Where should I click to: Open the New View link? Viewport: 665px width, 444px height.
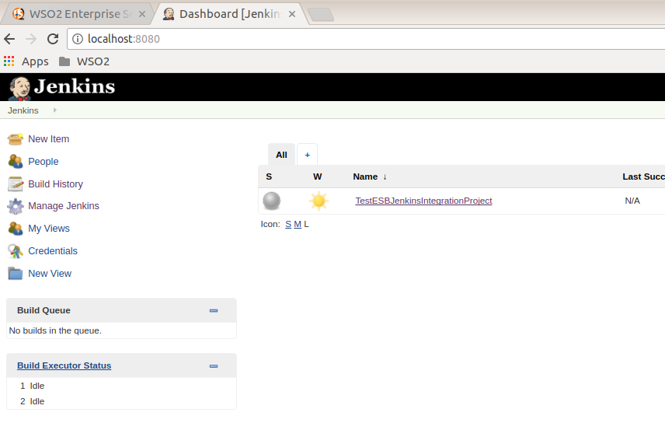click(50, 274)
